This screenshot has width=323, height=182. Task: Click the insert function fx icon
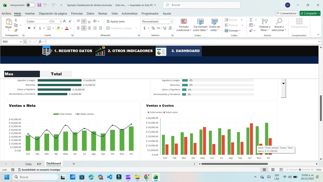[x=40, y=42]
